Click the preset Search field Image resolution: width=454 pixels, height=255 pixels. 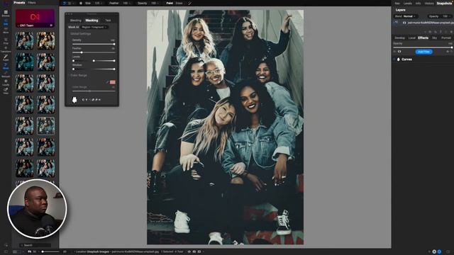point(35,245)
